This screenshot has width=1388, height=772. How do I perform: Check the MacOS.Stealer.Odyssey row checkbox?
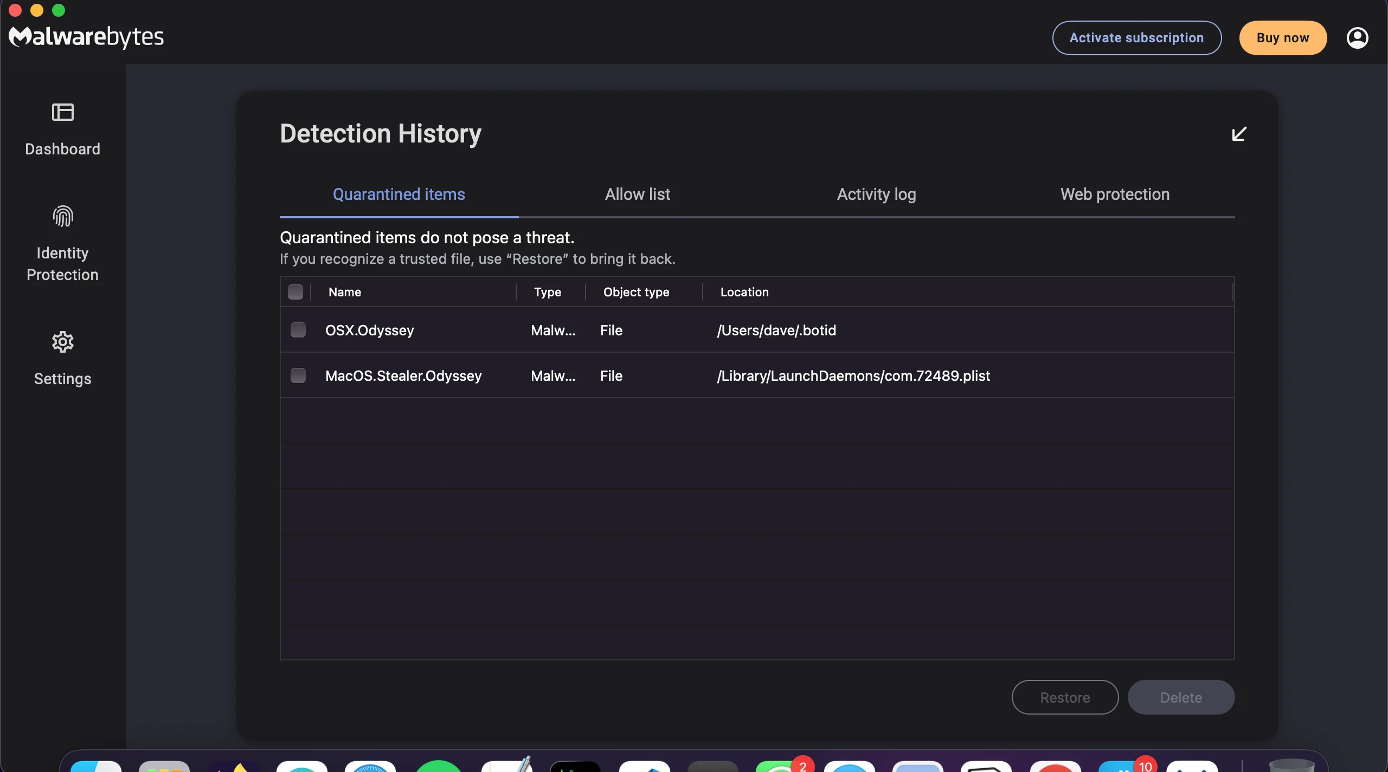298,375
